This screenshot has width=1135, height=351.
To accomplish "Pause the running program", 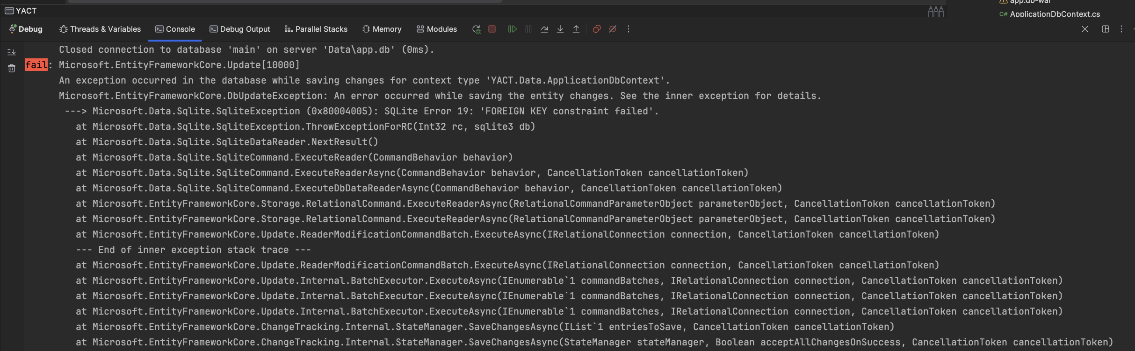I will tap(528, 29).
